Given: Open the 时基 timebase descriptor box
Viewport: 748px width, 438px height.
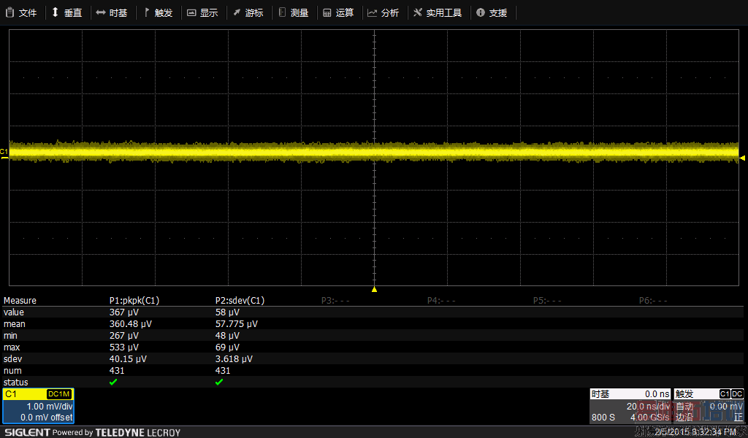Looking at the screenshot, I should coord(630,406).
